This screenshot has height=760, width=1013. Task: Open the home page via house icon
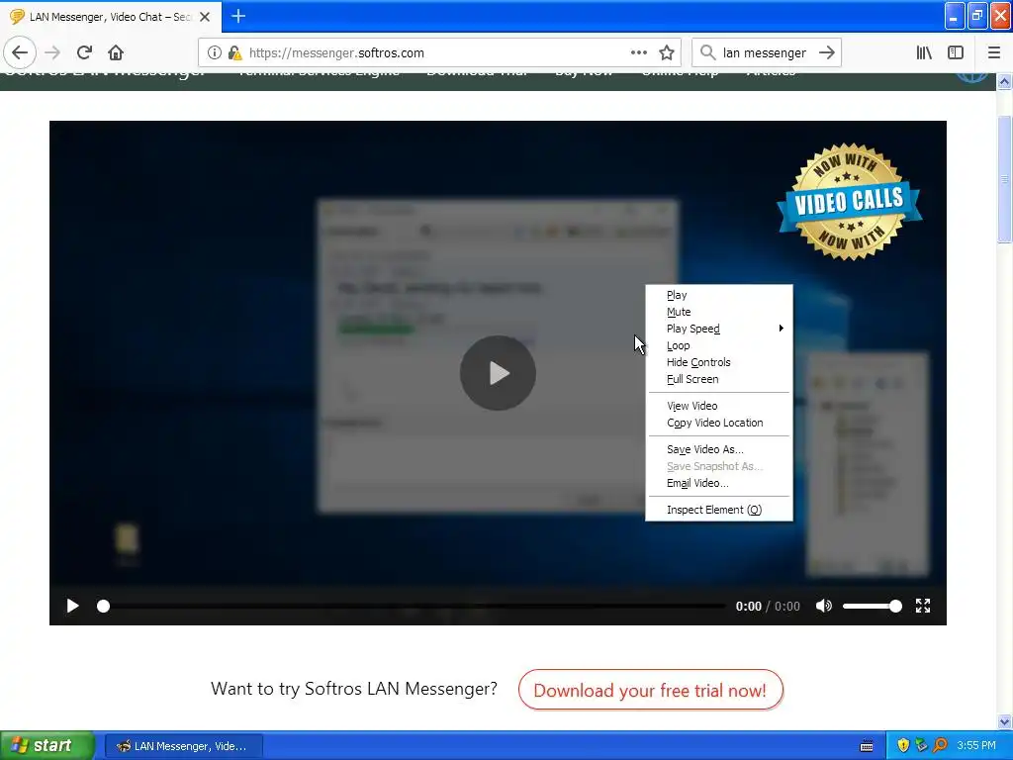click(x=116, y=52)
